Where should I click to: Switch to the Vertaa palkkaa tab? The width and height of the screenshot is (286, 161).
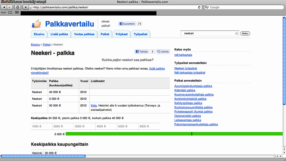click(x=84, y=34)
